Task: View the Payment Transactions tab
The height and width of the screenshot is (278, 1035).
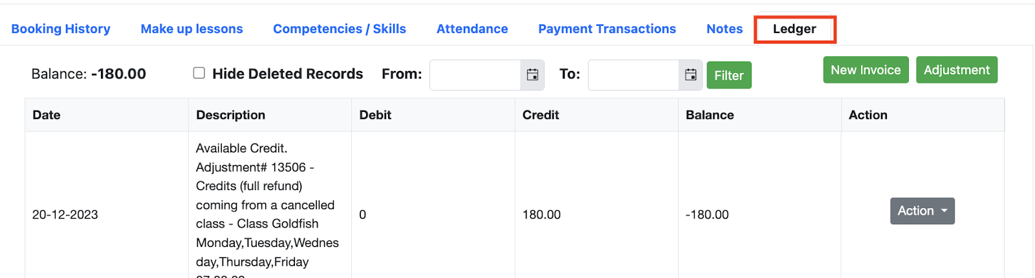Action: pos(607,29)
